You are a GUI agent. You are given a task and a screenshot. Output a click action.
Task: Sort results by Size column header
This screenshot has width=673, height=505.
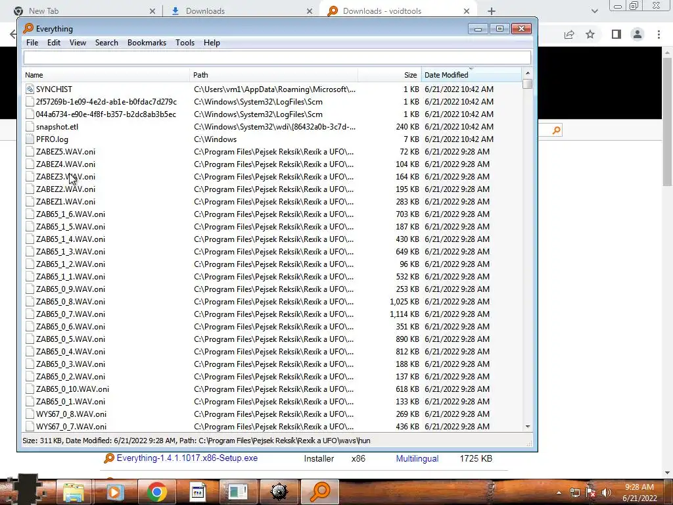point(390,75)
